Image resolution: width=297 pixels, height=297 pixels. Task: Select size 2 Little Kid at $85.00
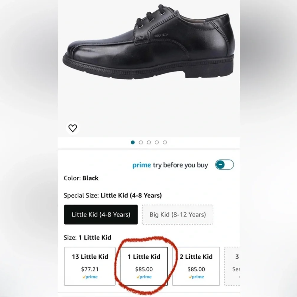(196, 266)
